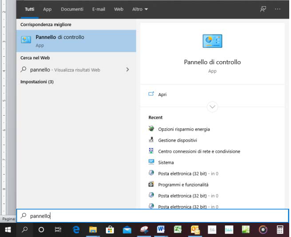Viewport: 291px width, 237px height.
Task: Select the App filter tab
Action: pyautogui.click(x=47, y=9)
